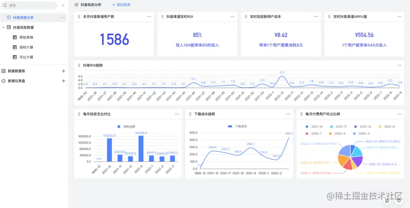Toggle 2021-11 pie legend entry

tap(338, 126)
